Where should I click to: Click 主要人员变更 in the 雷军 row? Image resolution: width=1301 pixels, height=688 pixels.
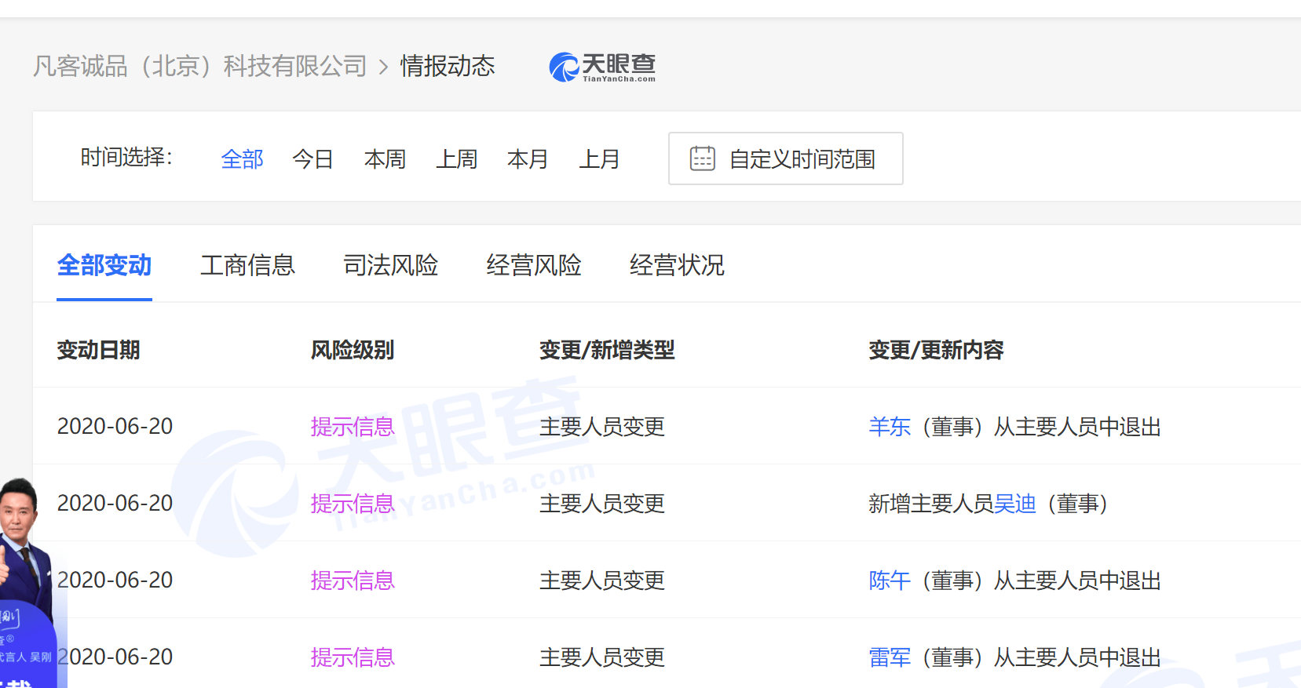pos(602,657)
